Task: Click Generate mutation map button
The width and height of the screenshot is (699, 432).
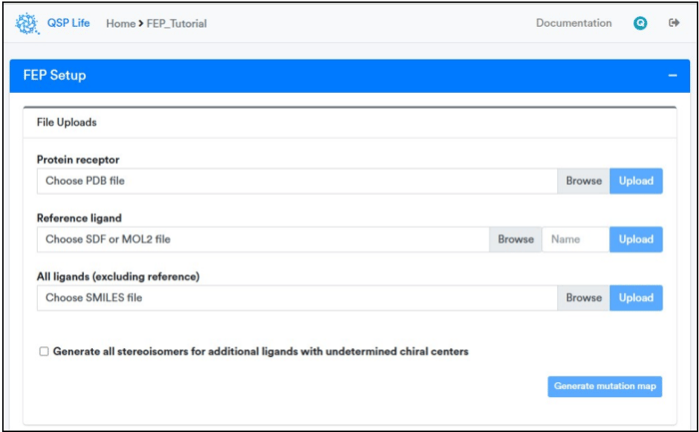Action: pos(605,386)
